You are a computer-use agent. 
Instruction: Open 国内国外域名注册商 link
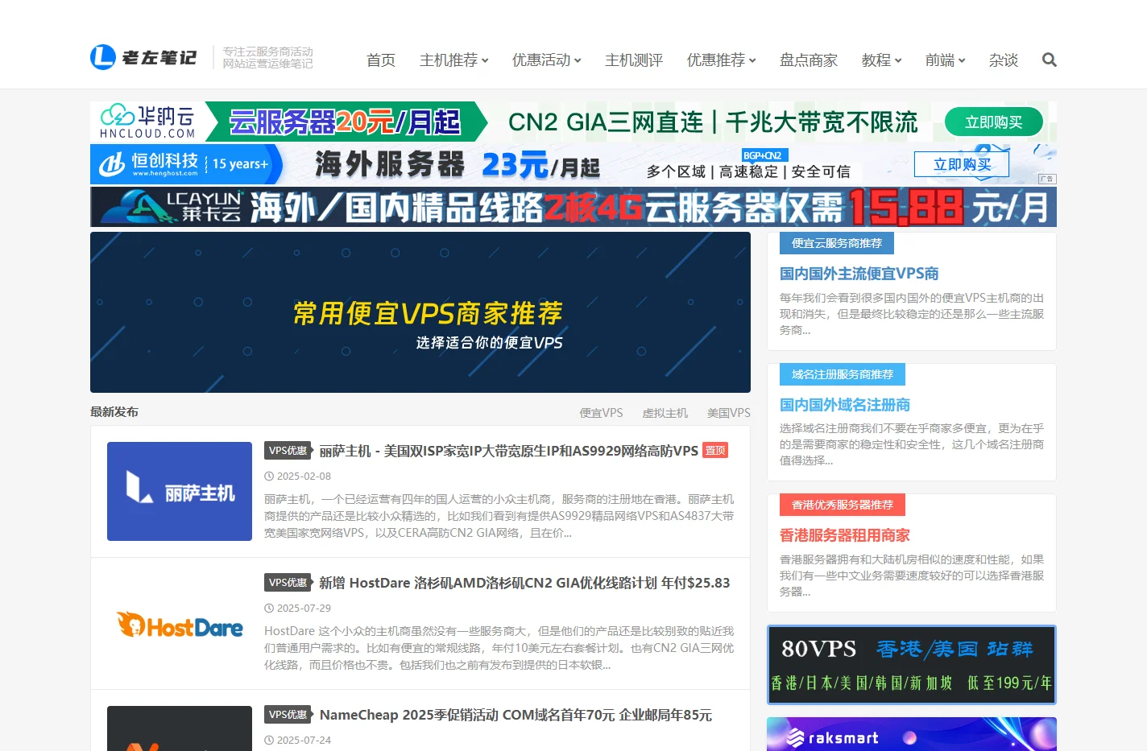[x=845, y=405]
